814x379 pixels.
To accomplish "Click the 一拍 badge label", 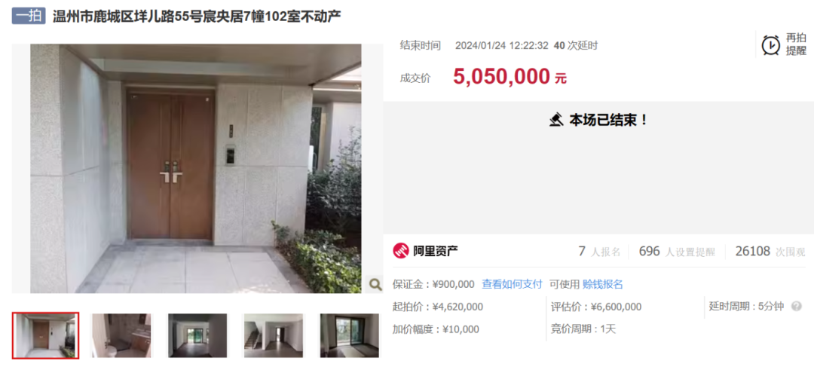I will click(x=29, y=16).
